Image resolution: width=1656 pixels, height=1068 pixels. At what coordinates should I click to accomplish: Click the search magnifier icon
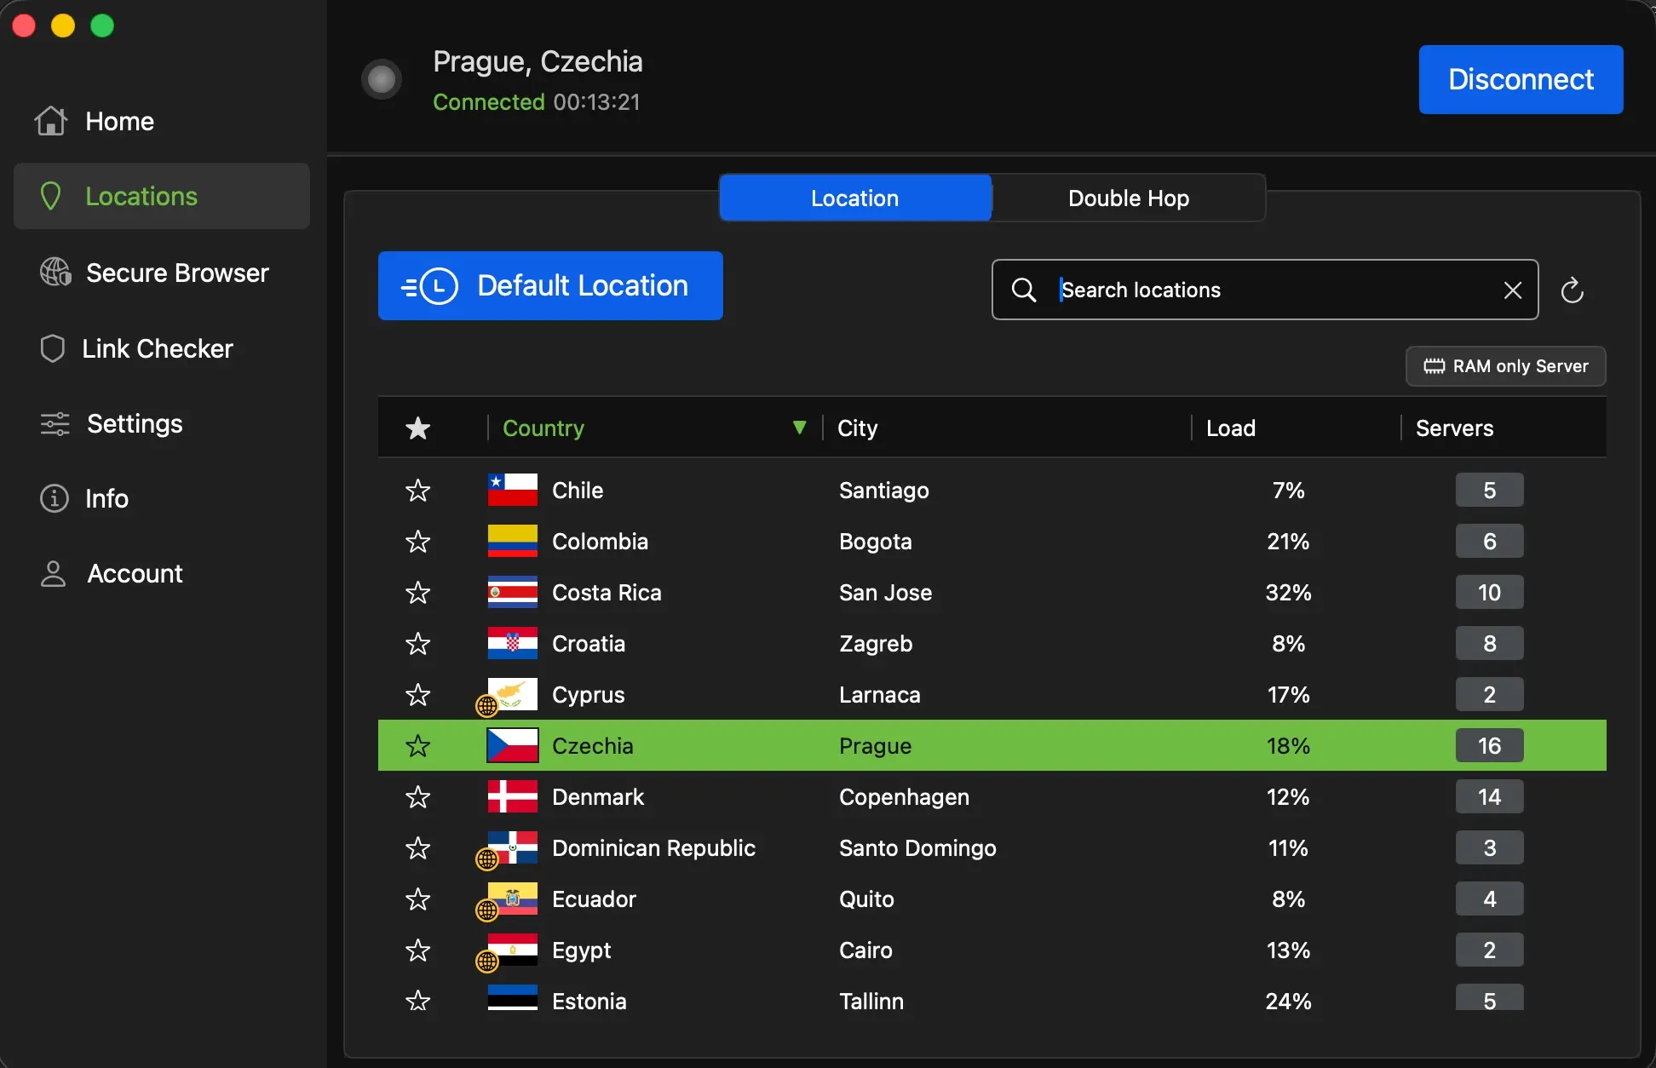1024,290
